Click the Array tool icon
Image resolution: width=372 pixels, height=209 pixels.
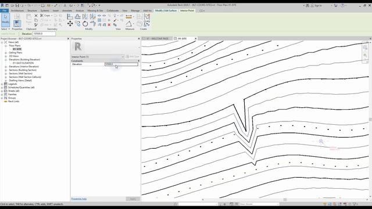click(x=99, y=20)
